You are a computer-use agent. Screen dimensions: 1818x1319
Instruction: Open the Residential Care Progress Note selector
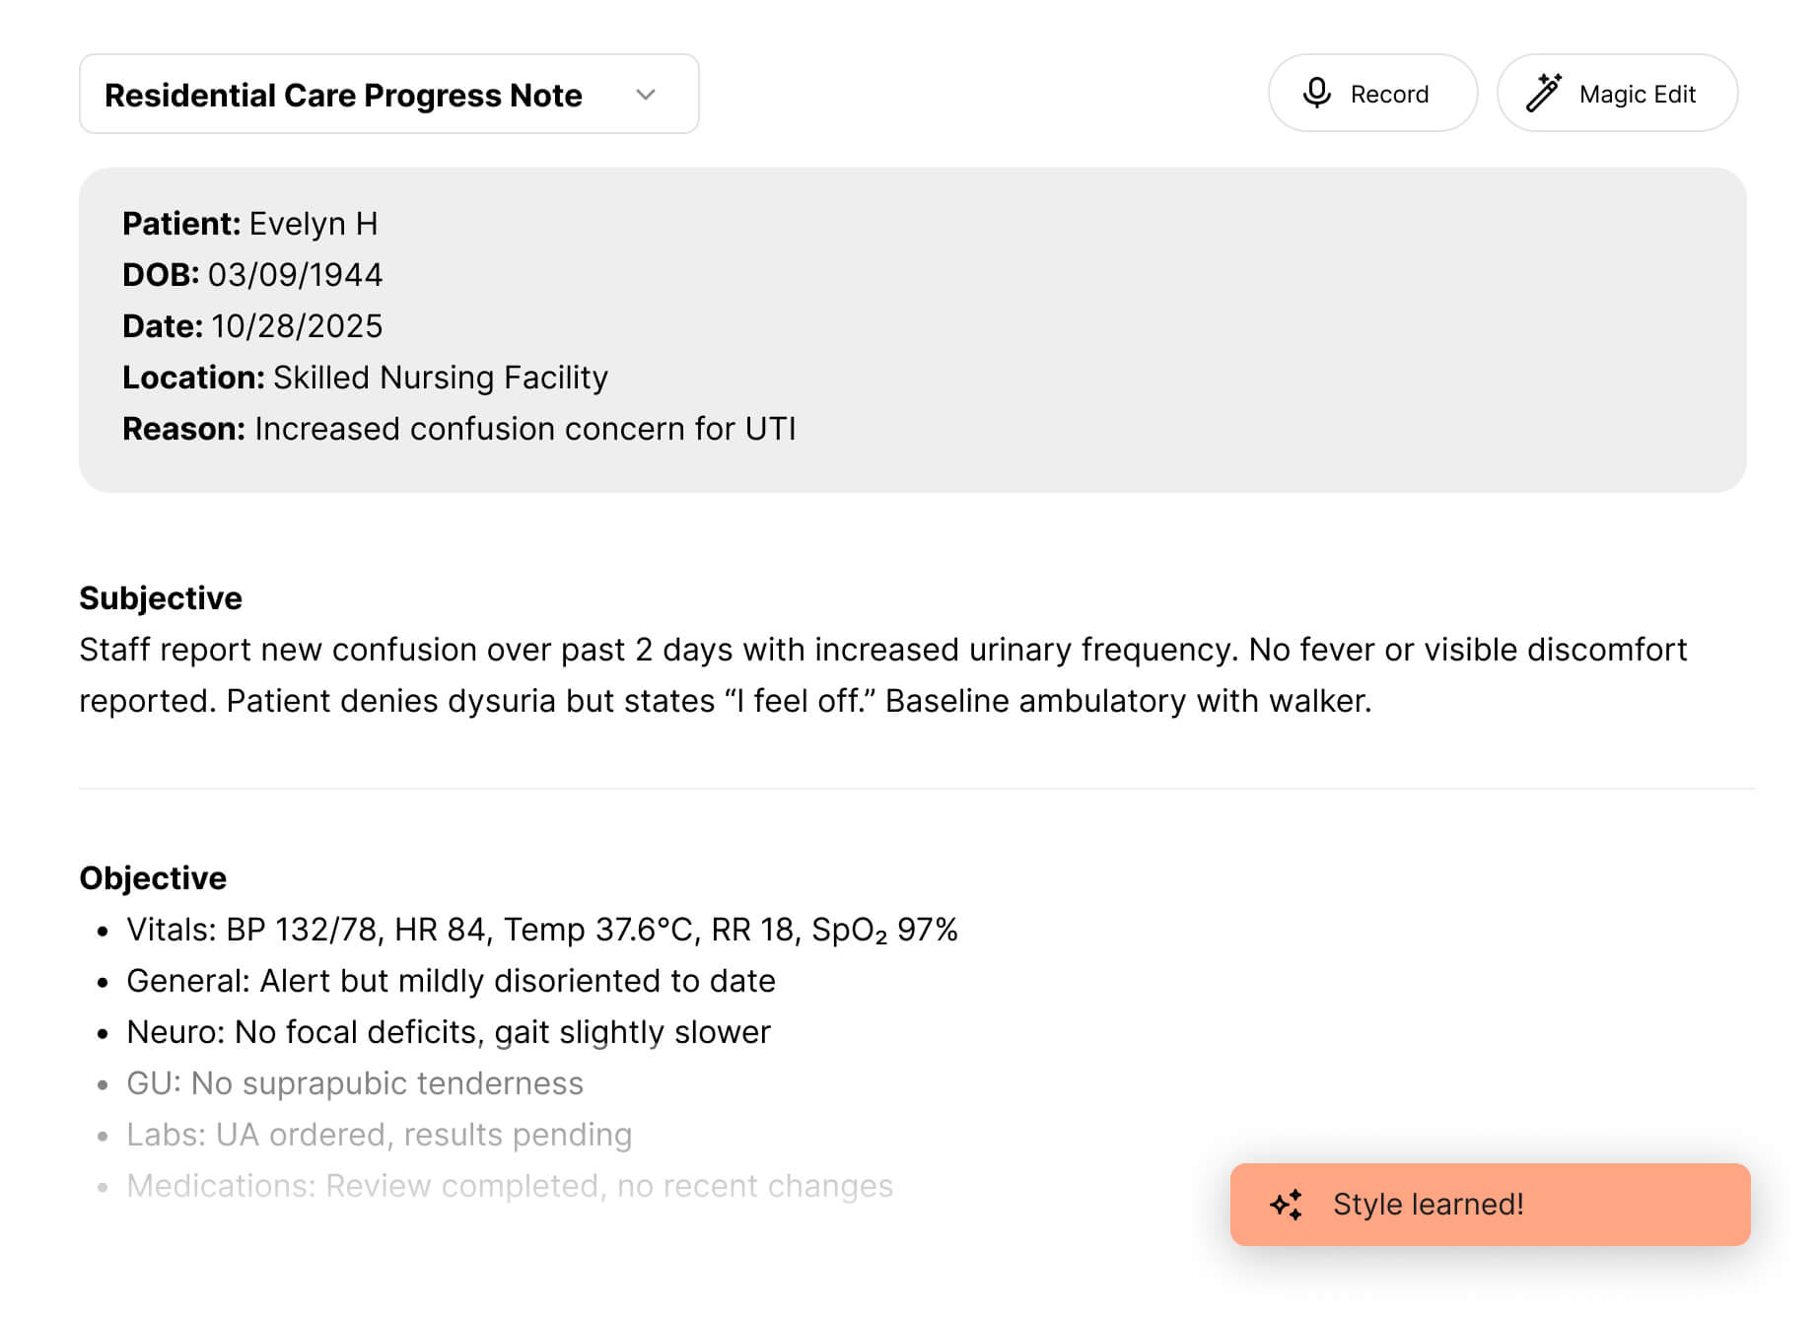point(343,95)
